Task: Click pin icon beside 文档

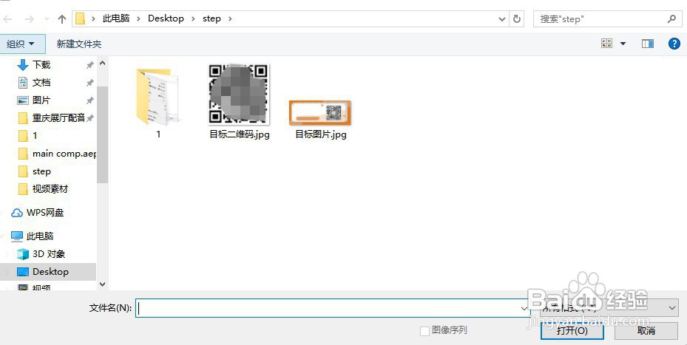Action: (x=89, y=83)
